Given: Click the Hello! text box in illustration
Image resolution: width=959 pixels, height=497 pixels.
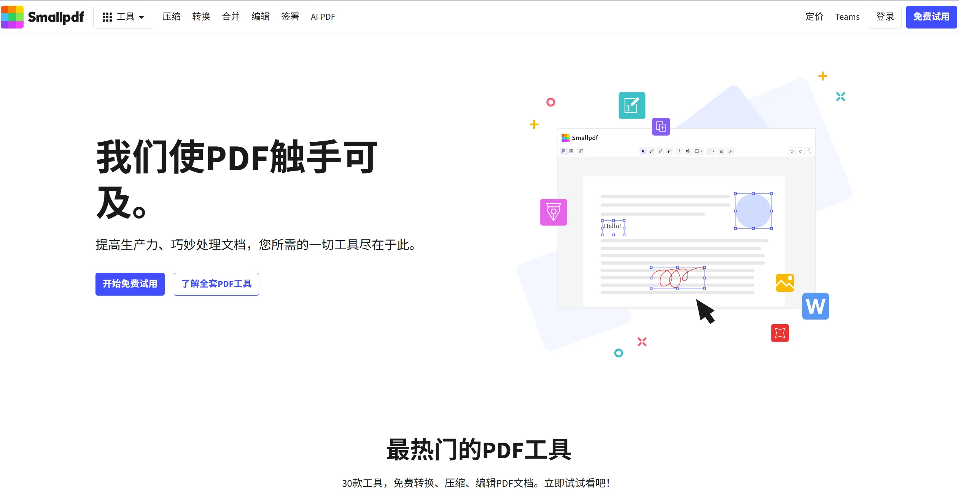Looking at the screenshot, I should tap(613, 227).
